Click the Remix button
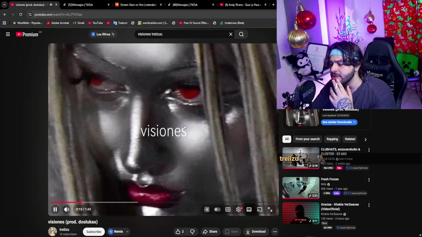Viewport: 422px width, 237px height. click(116, 232)
